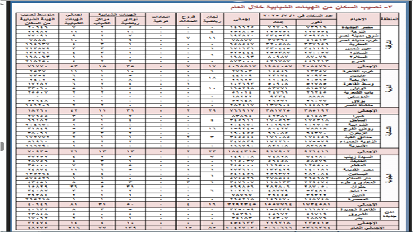Click the district 'غرب مدينة نصر'
The height and width of the screenshot is (232, 413).
[x=358, y=40]
